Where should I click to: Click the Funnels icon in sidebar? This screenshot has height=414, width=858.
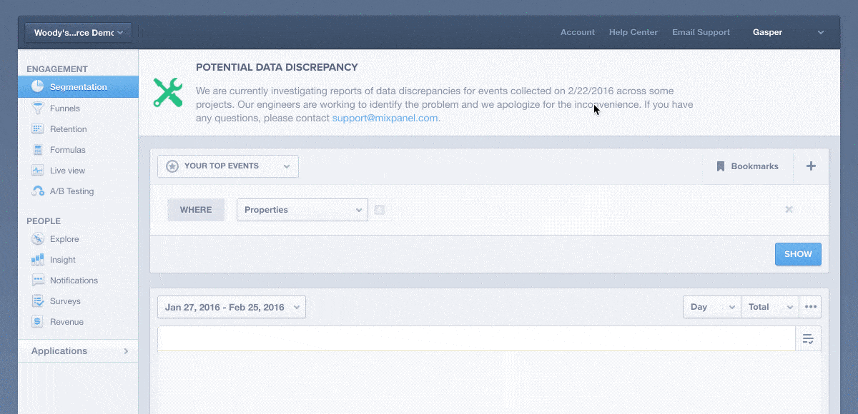[38, 108]
